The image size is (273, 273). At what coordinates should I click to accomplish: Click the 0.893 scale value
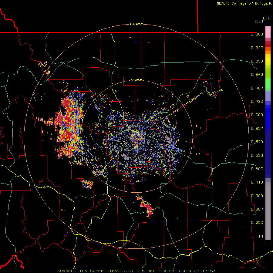point(257,61)
